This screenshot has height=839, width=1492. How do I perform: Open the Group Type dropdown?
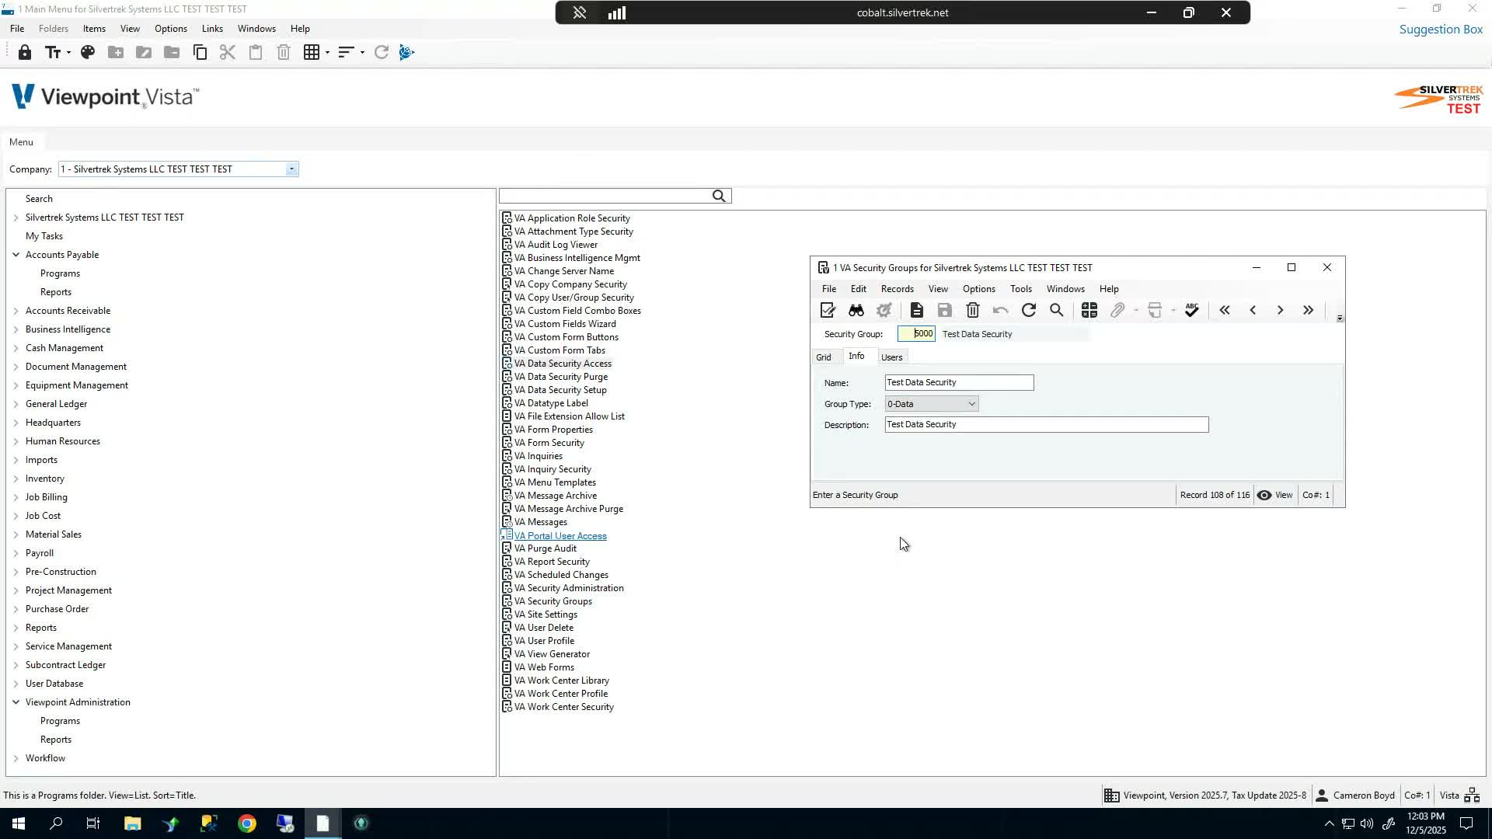[971, 404]
